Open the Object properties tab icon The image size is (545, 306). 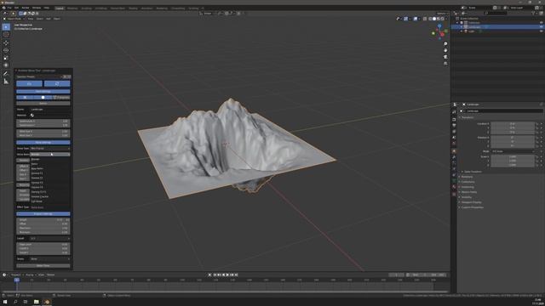click(x=454, y=151)
